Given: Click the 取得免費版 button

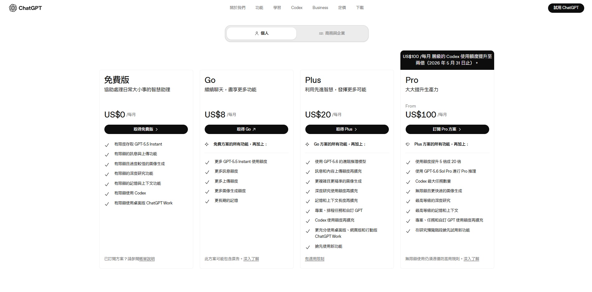Looking at the screenshot, I should tap(146, 129).
